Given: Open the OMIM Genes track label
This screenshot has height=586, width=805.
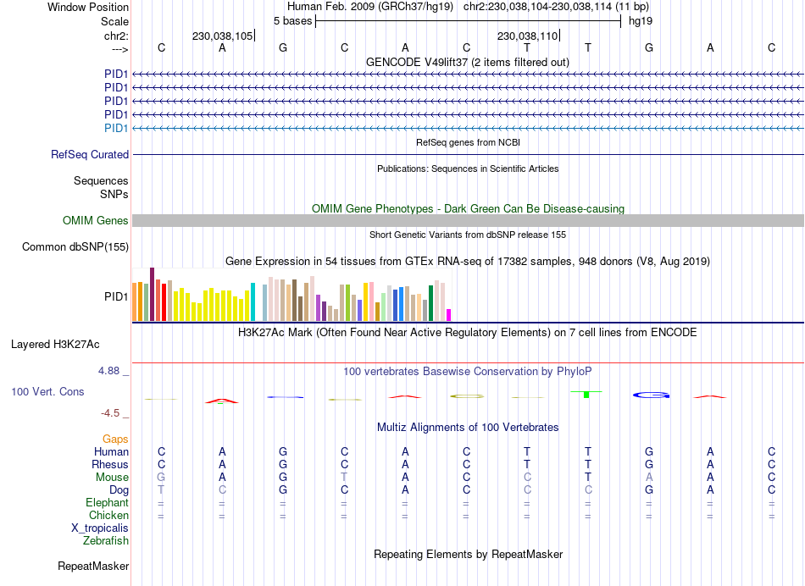Looking at the screenshot, I should click(96, 221).
